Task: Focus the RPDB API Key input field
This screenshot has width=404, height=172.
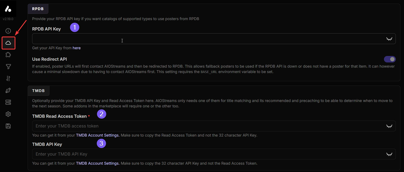Action: pos(214,39)
